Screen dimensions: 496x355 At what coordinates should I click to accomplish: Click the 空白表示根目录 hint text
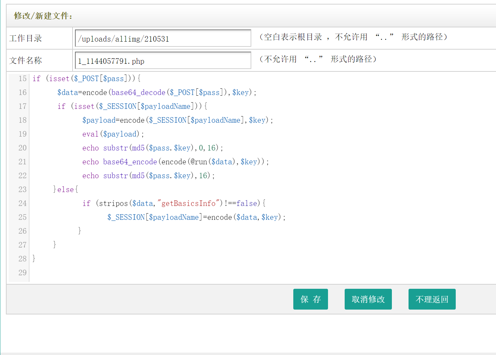[354, 37]
